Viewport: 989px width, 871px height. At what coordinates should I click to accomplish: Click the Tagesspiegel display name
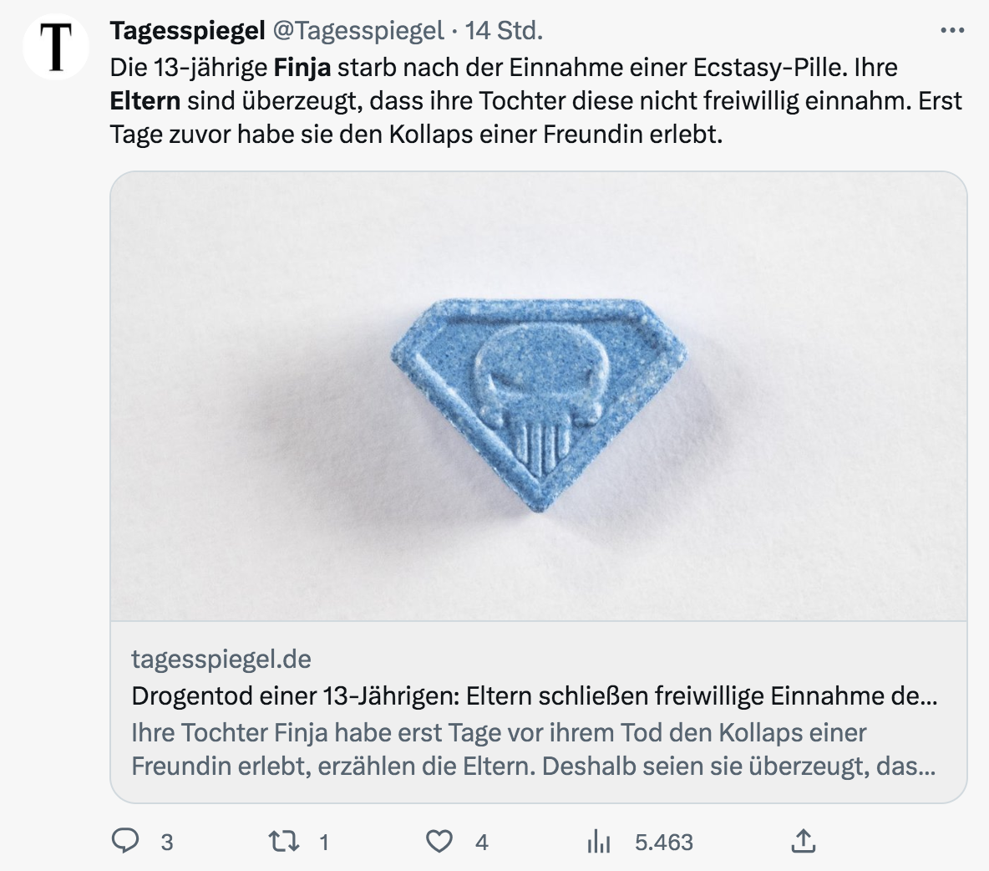pyautogui.click(x=187, y=31)
